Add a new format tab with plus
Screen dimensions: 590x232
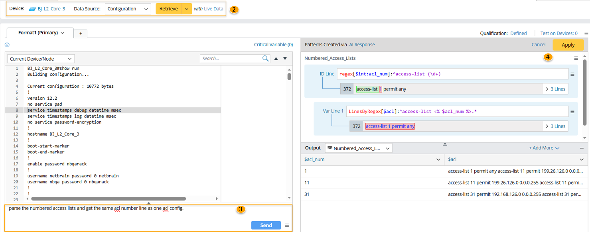coord(81,33)
